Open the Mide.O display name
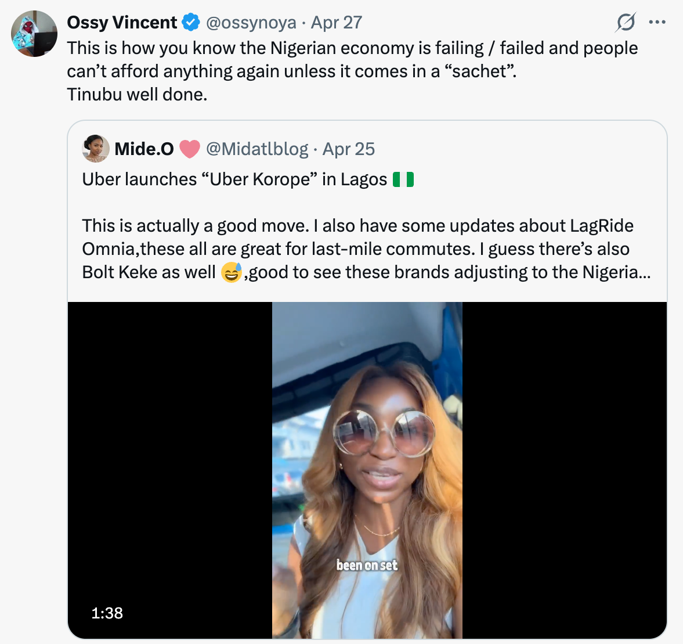683x644 pixels. click(x=144, y=149)
